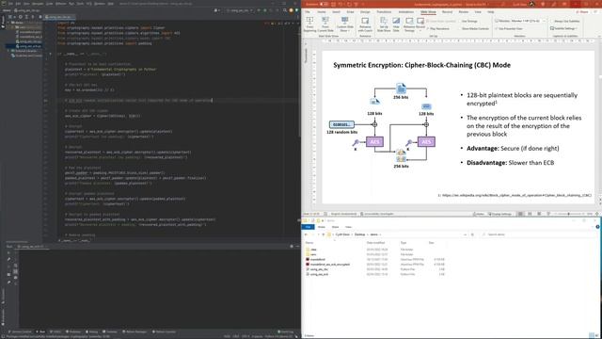Click Desktop in Explorer breadcrumb path
Screen dimensions: 602x339
point(359,234)
